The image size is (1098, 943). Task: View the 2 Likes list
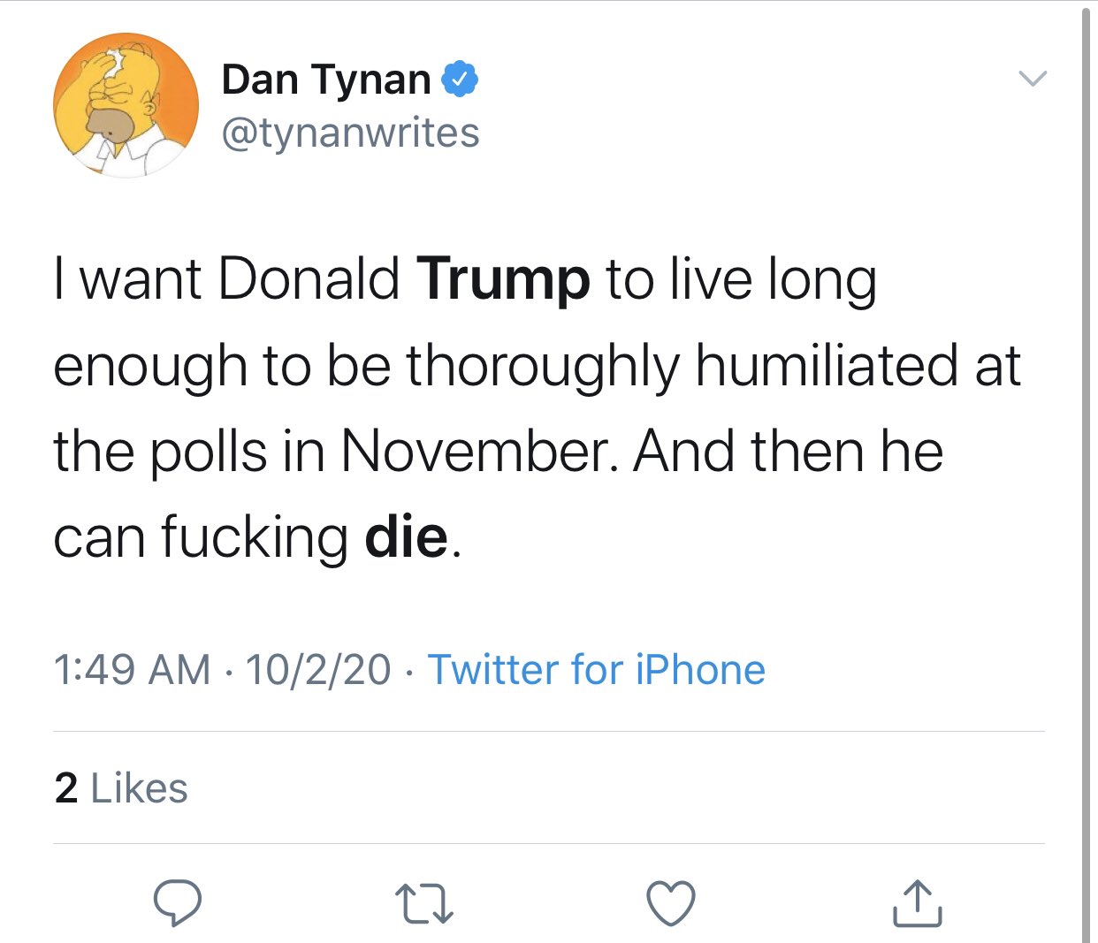point(121,787)
